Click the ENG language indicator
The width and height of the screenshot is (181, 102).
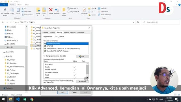coord(161,99)
